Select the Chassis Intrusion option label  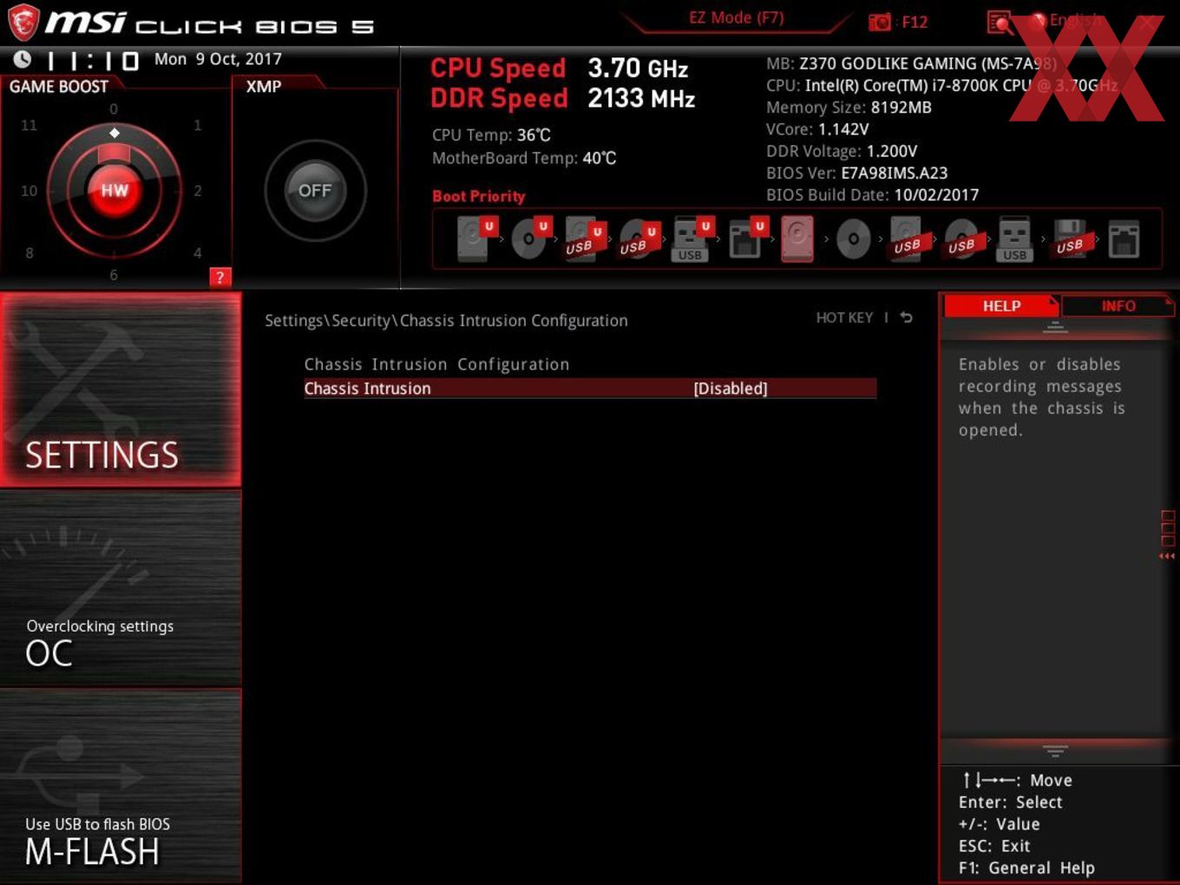click(367, 389)
